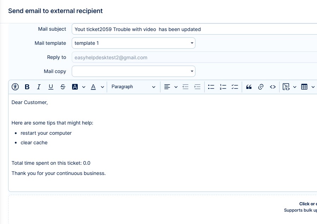Insert a bulleted list
The width and height of the screenshot is (317, 224).
(x=211, y=87)
